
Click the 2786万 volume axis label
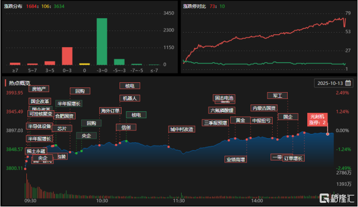pos(344,173)
